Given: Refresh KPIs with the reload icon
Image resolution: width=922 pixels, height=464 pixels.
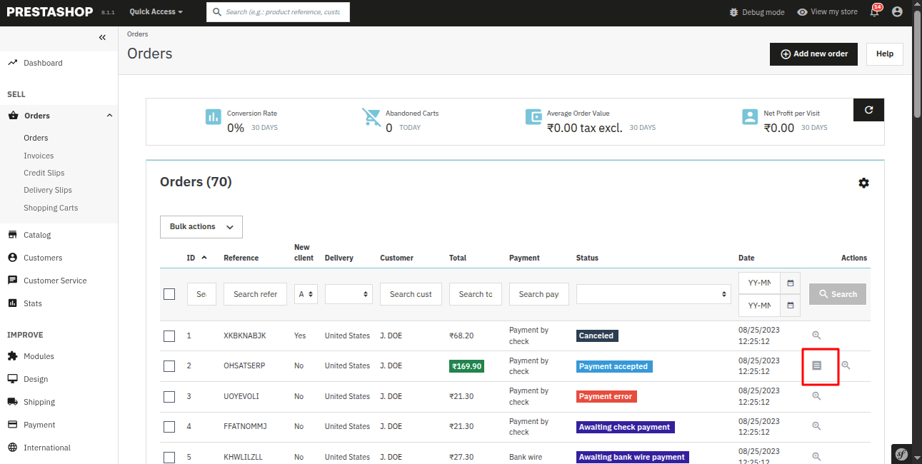Looking at the screenshot, I should 868,110.
